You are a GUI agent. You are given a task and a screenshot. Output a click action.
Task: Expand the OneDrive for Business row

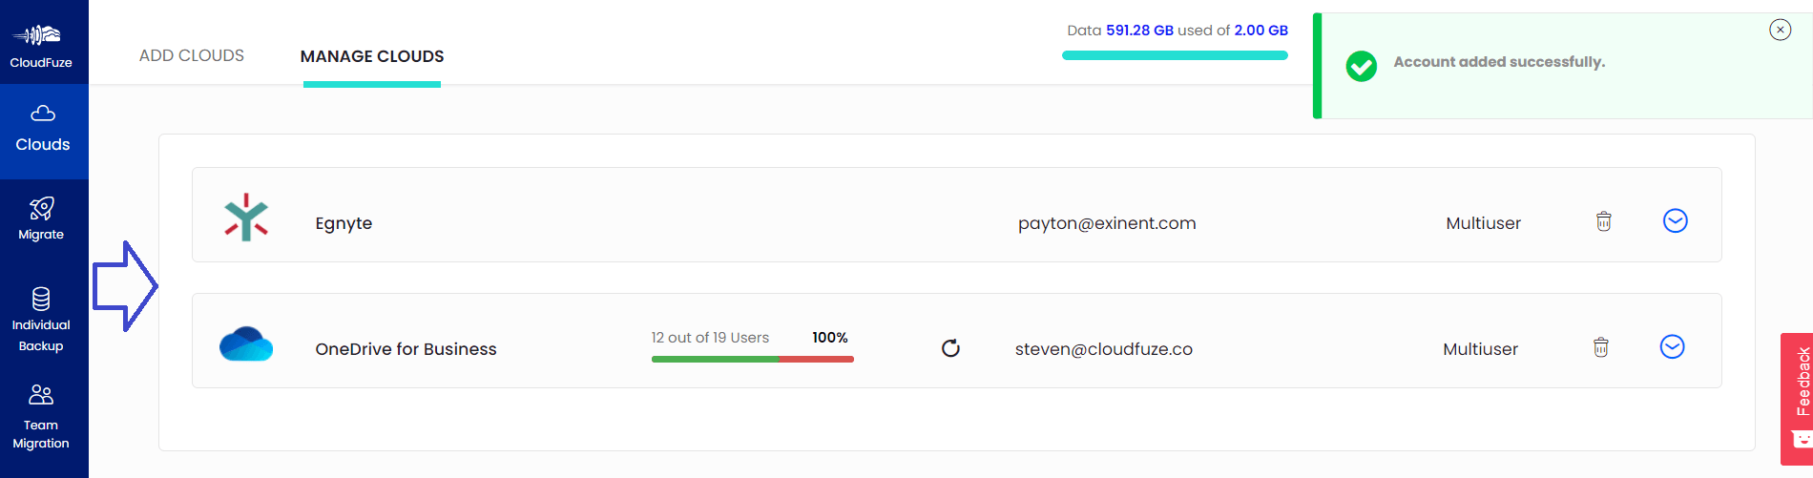(1673, 346)
